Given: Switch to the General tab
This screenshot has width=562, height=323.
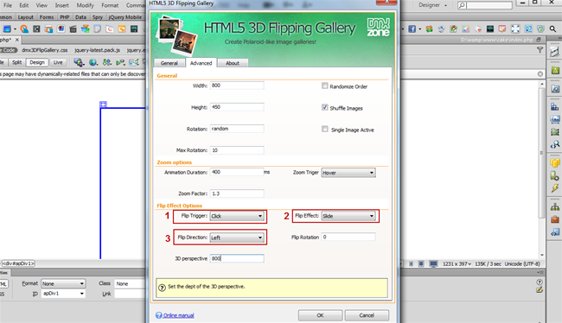Looking at the screenshot, I should (x=169, y=63).
